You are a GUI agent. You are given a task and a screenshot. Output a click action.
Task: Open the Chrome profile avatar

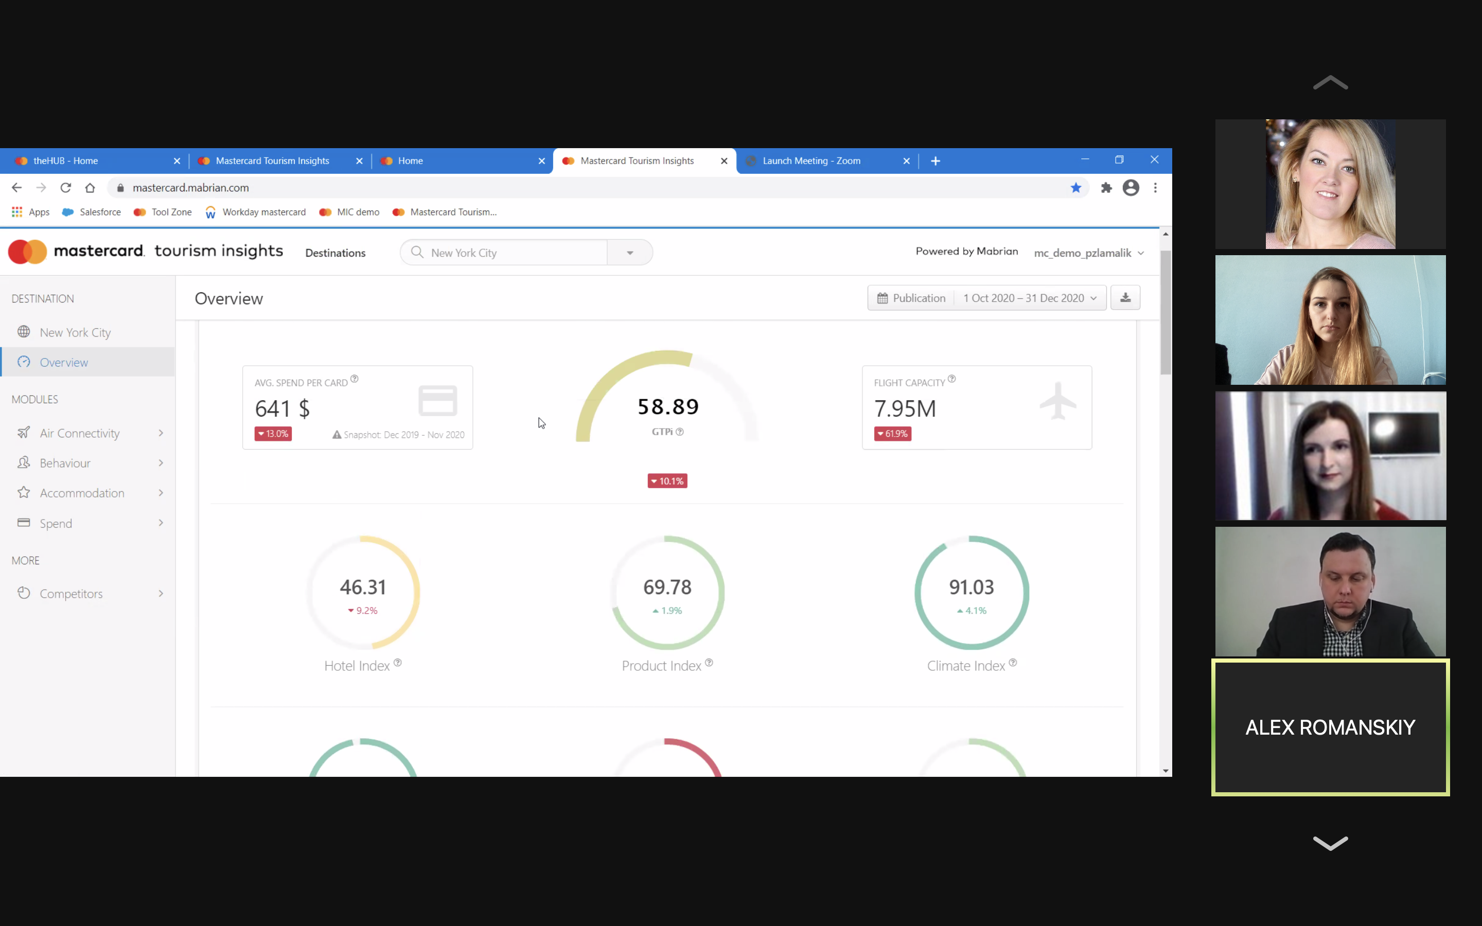point(1131,187)
